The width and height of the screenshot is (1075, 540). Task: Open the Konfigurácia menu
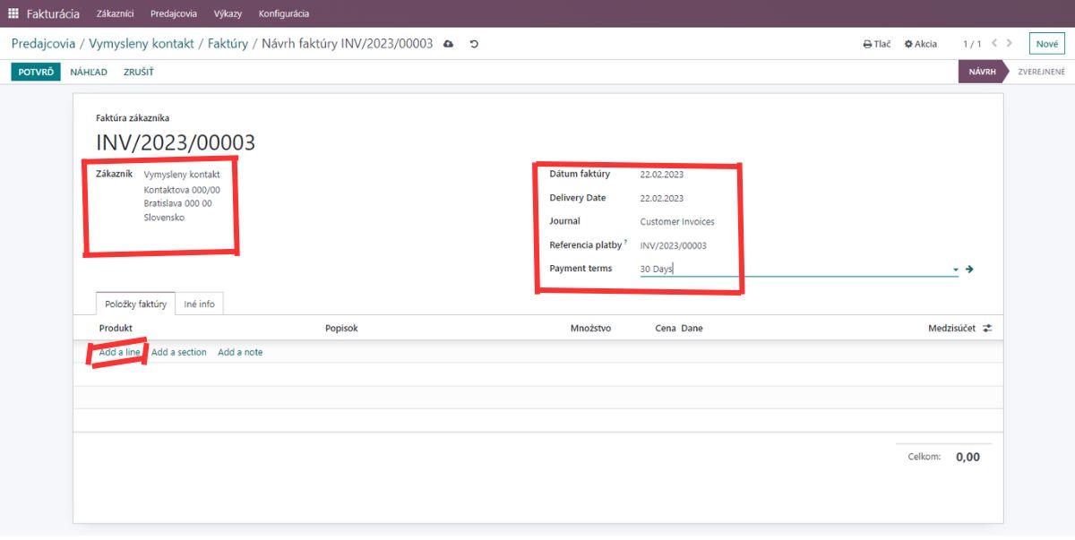[284, 13]
